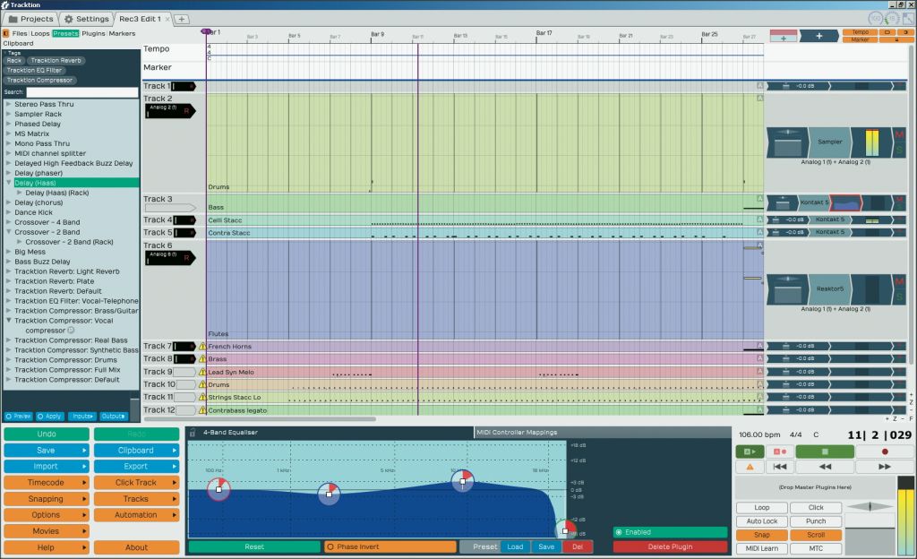917x559 pixels.
Task: Select the Dance Kick preset
Action: 33,212
